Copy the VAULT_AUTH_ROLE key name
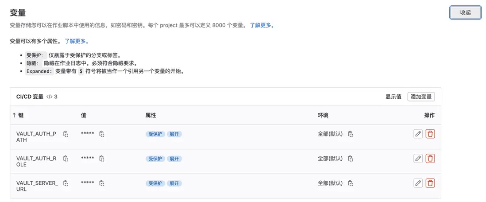 (66, 159)
